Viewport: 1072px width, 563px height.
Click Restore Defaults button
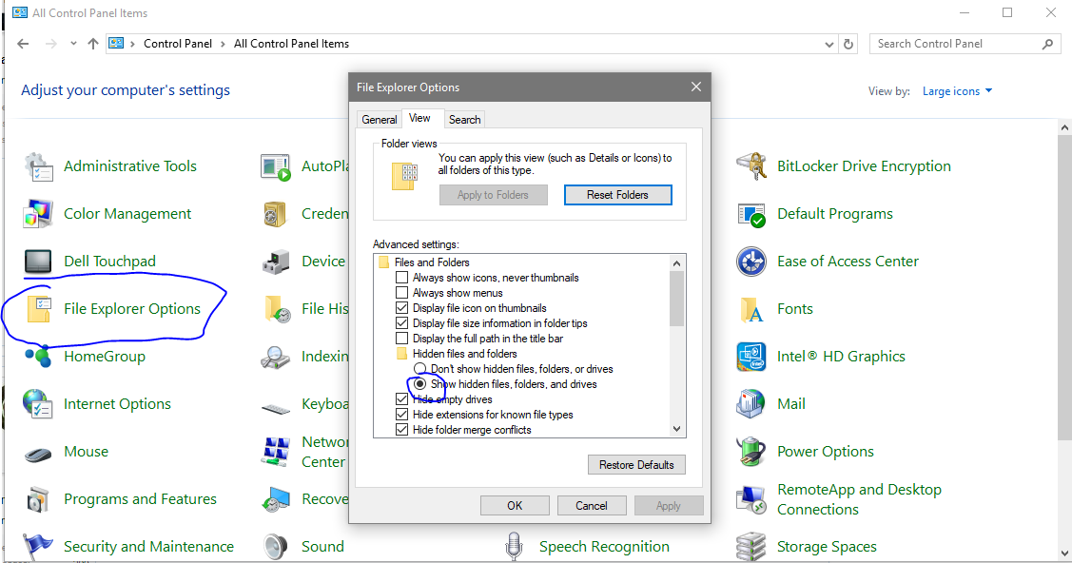(636, 465)
